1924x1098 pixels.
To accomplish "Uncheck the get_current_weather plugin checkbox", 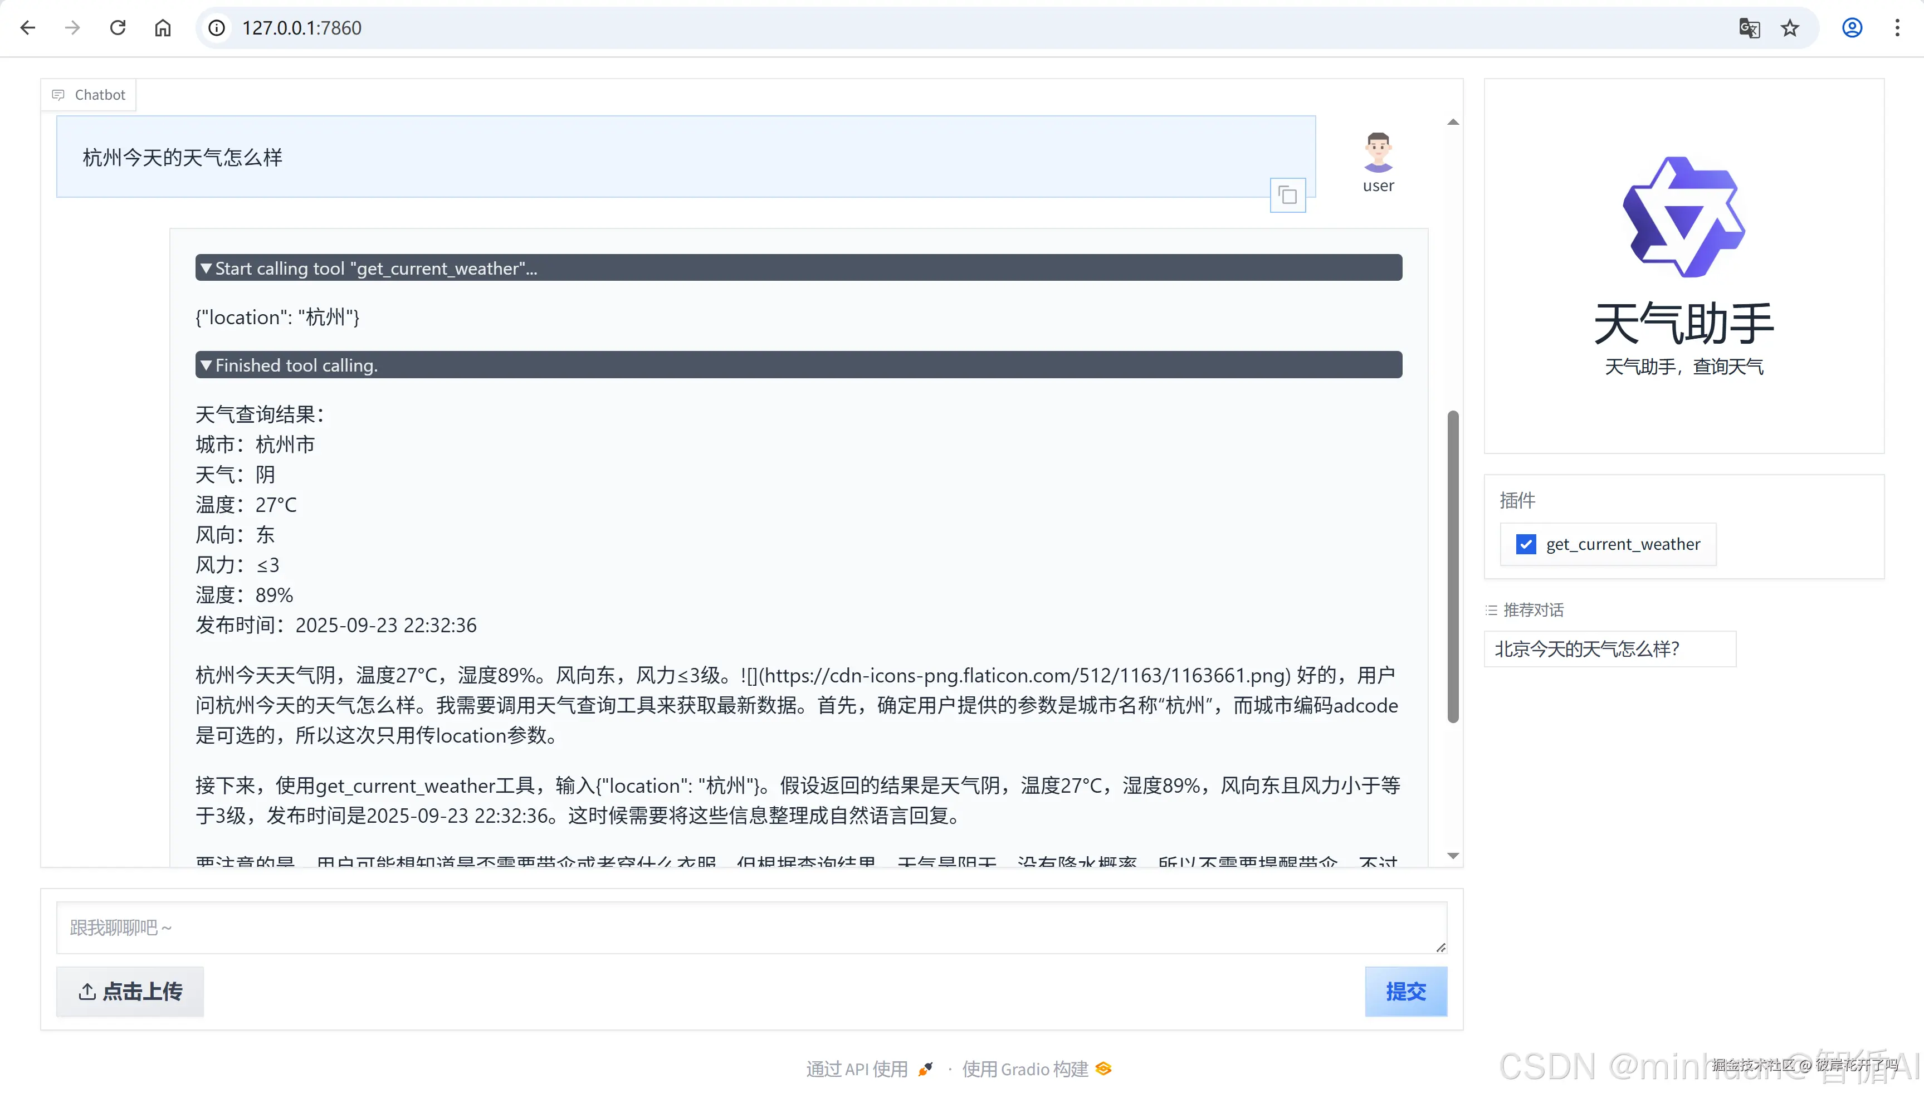I will point(1526,544).
